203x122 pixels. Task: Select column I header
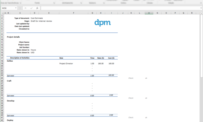tap(111, 13)
